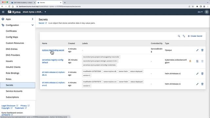Click the name=myfunc-srv label chip
Image resolution: width=210 pixels, height=118 pixels.
(x=110, y=82)
